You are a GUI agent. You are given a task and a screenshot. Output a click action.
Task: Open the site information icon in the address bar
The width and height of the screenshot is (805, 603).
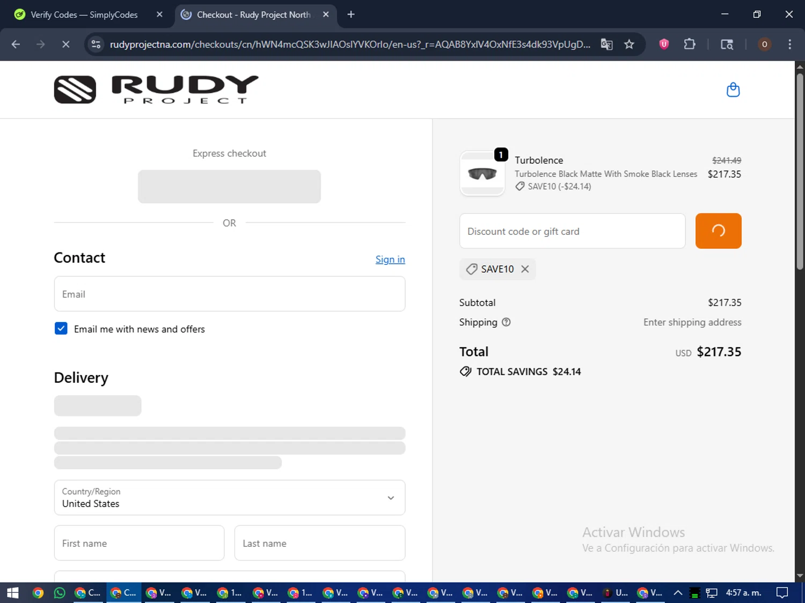pos(96,44)
